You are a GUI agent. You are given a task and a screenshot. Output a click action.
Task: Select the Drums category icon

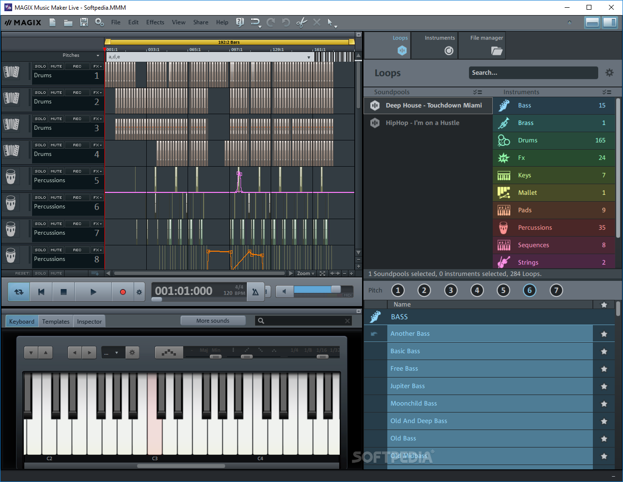[x=504, y=140]
